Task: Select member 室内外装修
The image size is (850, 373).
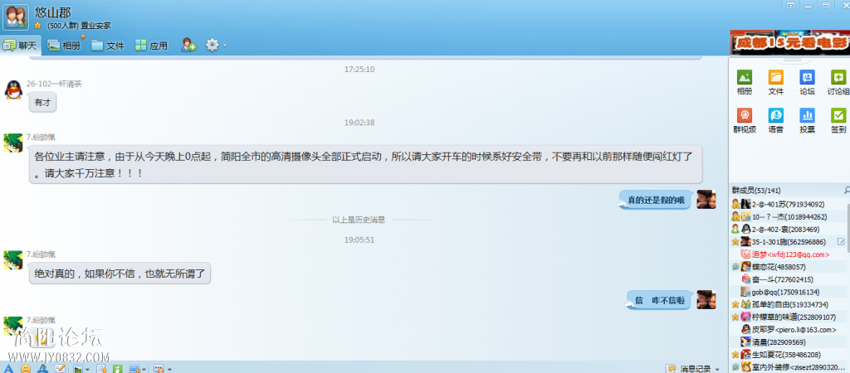Action: [x=788, y=367]
